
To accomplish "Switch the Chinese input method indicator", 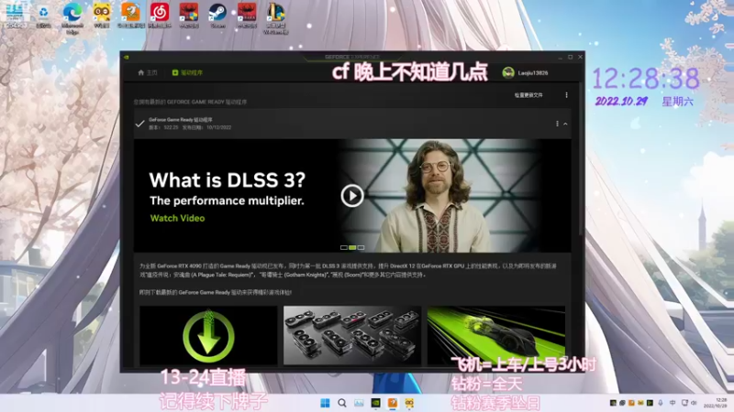I will coord(673,403).
